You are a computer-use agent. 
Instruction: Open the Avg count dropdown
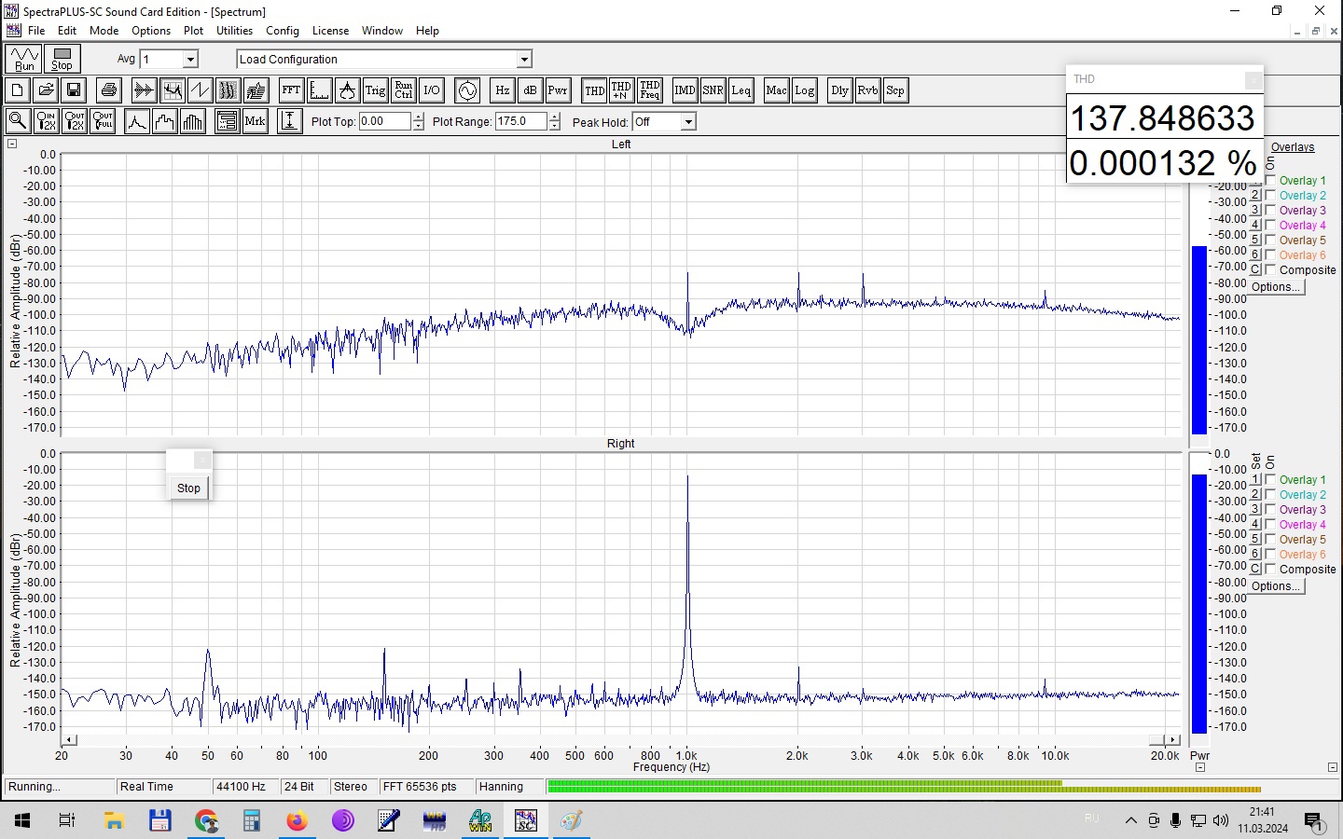click(x=190, y=60)
